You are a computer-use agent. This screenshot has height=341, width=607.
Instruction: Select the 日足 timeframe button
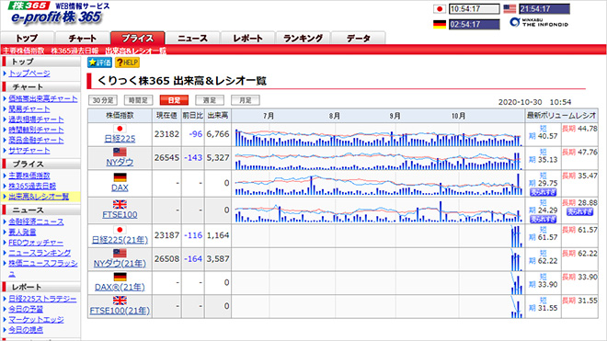click(x=174, y=100)
